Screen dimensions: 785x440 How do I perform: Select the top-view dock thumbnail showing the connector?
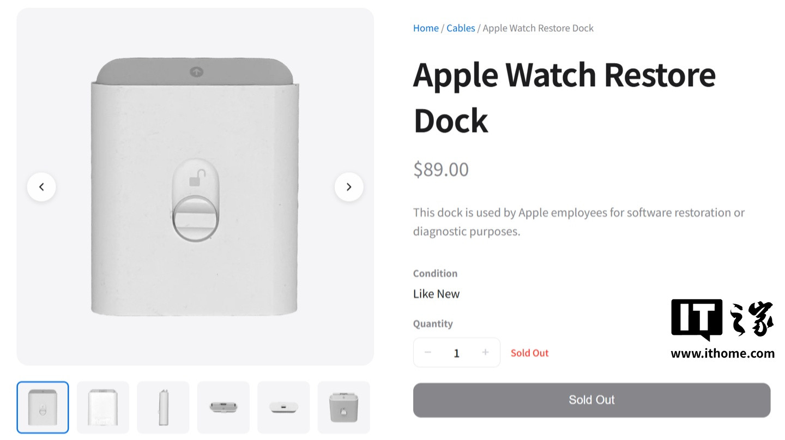223,407
